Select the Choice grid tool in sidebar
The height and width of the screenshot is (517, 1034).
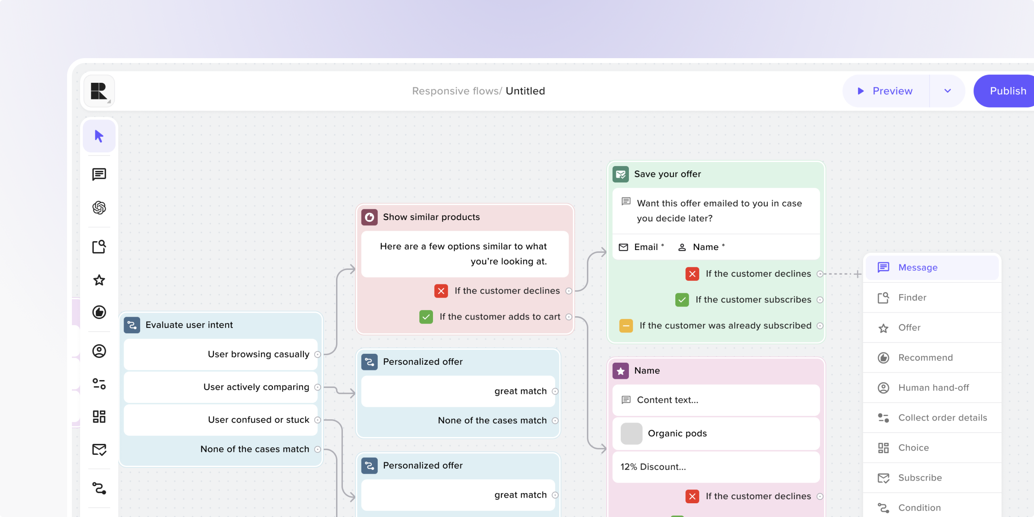pyautogui.click(x=99, y=416)
